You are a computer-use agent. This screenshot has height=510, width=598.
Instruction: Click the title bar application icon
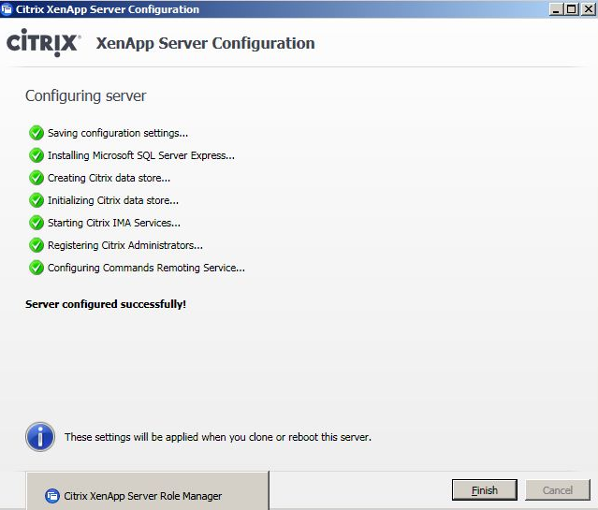click(x=7, y=9)
